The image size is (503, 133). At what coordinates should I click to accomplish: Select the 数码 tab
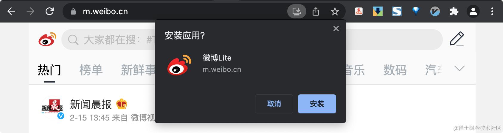395,70
